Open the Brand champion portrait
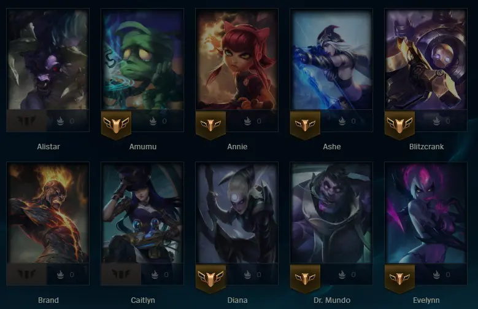 point(48,213)
